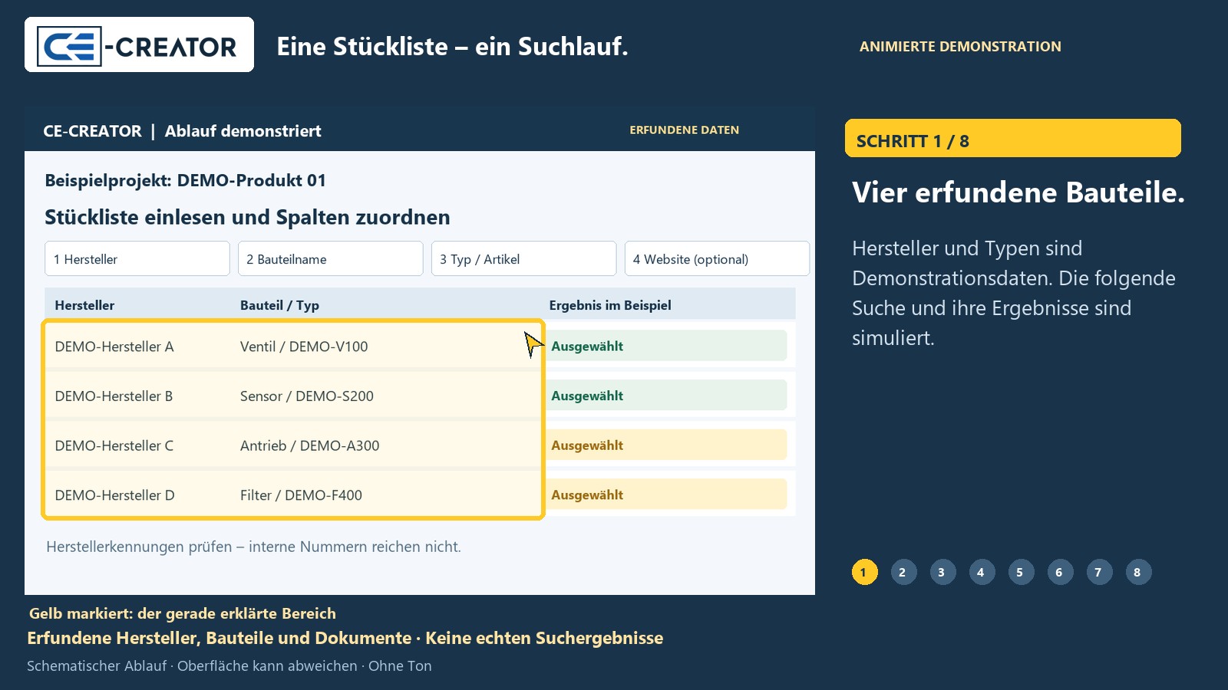Viewport: 1228px width, 690px height.
Task: Click 'CE-CREATOR | Ablauf demonstriert' panel title
Action: tap(182, 131)
